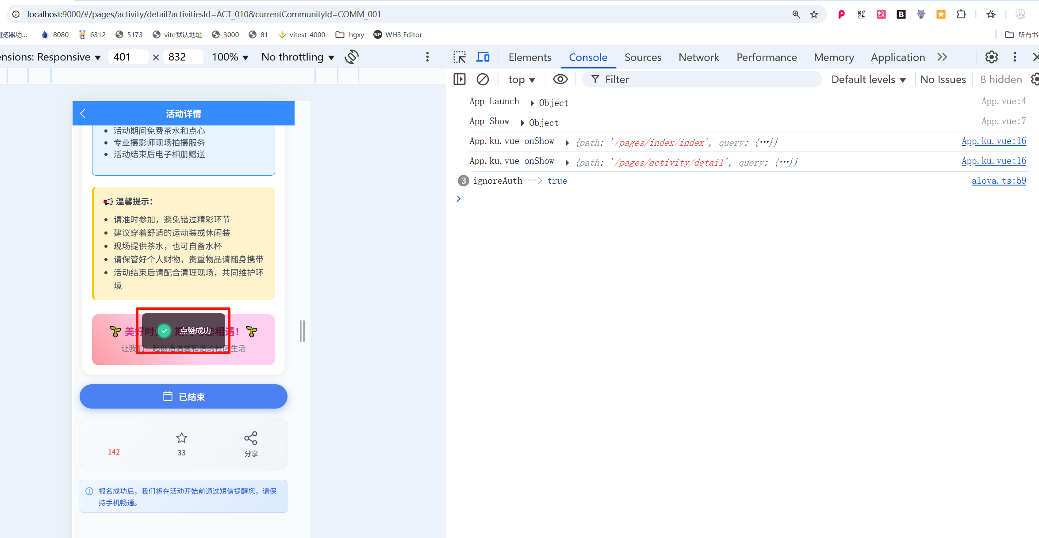Open the top context selector dropdown
Viewport: 1039px width, 538px height.
coord(521,80)
